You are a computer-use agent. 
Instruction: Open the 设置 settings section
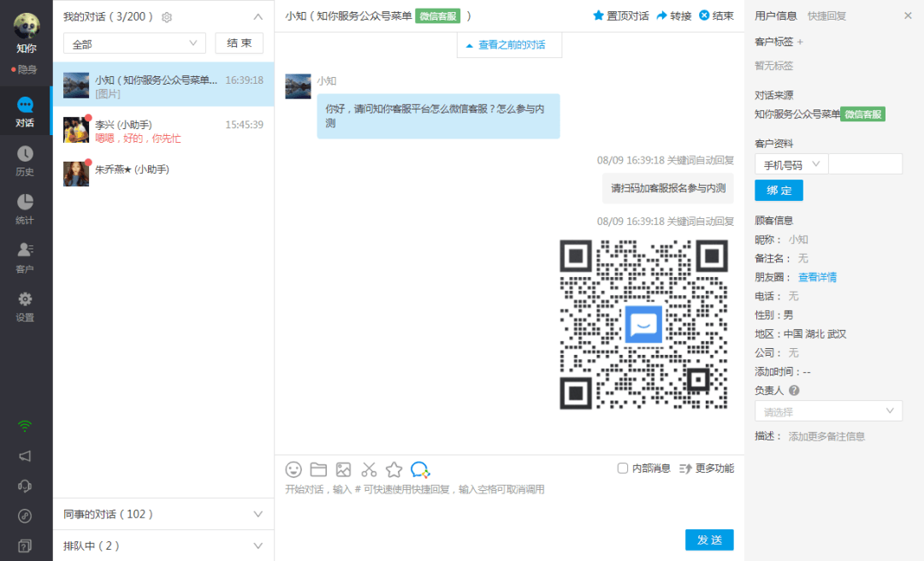point(25,306)
